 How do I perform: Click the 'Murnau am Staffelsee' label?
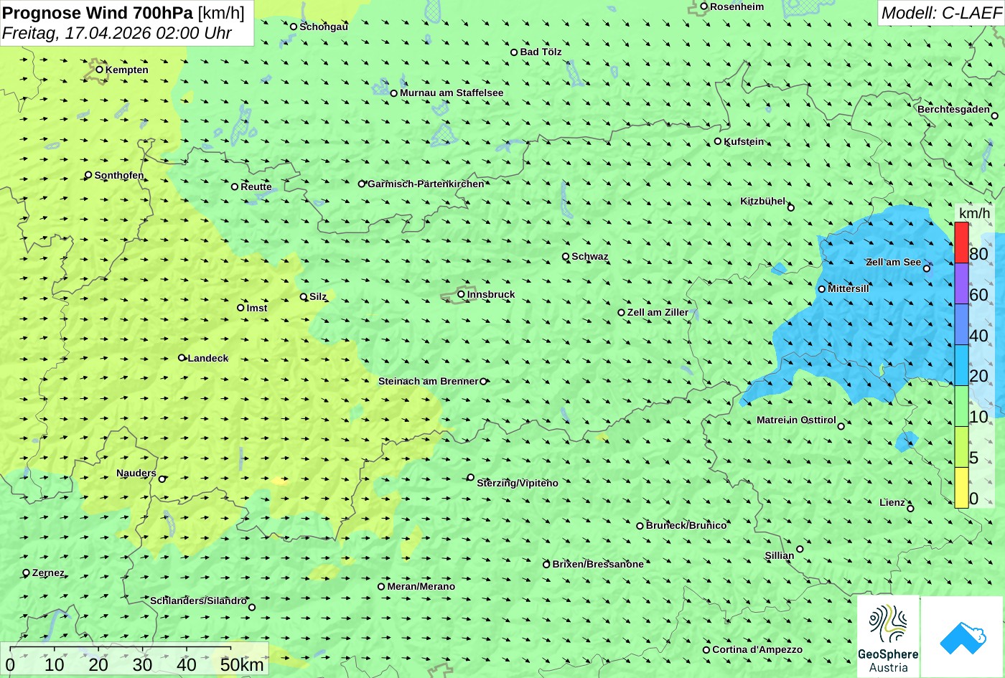452,93
